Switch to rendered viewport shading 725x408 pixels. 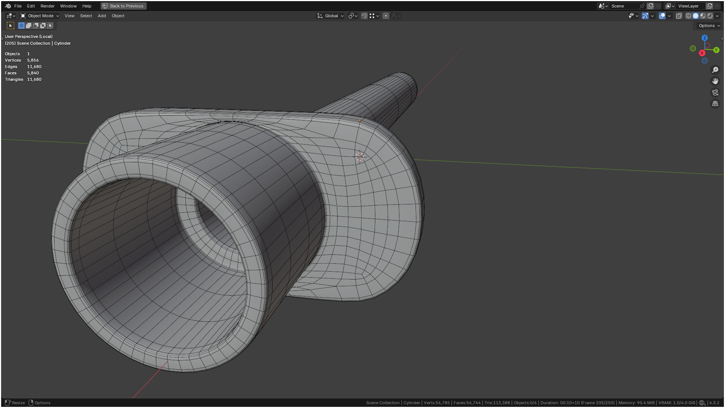coord(710,16)
